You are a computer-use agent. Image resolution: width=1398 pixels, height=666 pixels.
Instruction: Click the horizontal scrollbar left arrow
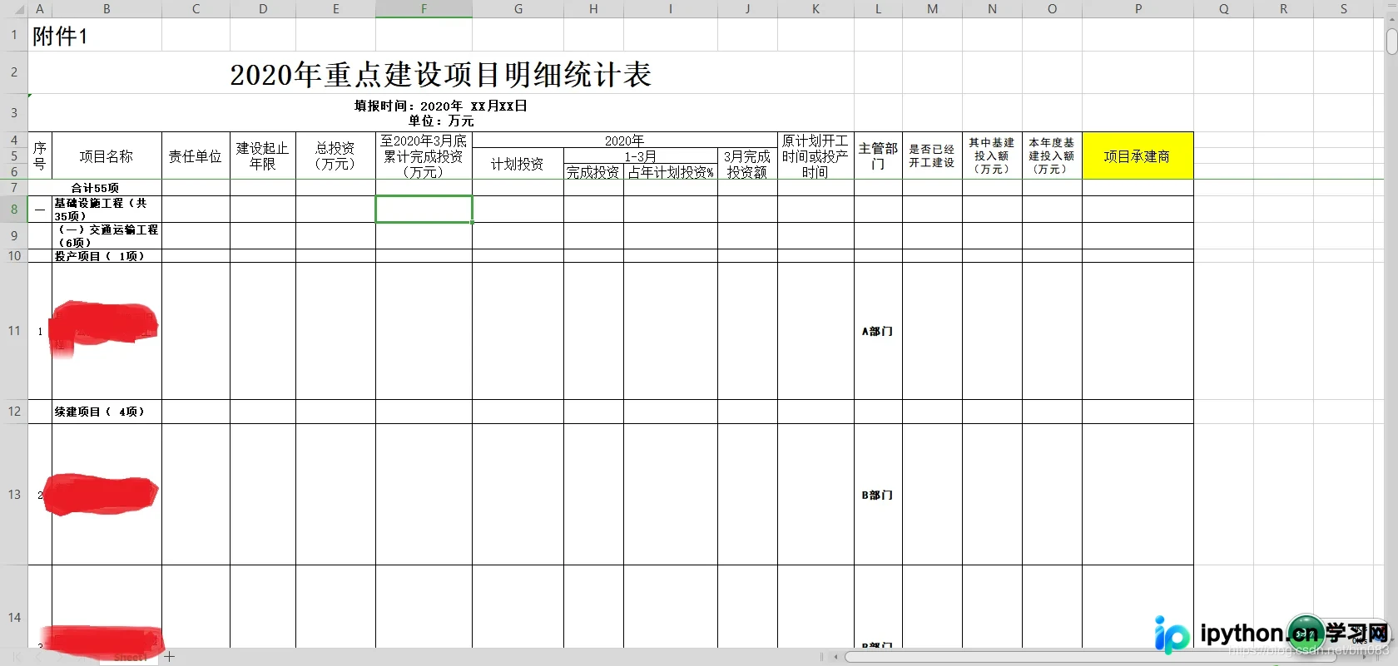coord(835,657)
